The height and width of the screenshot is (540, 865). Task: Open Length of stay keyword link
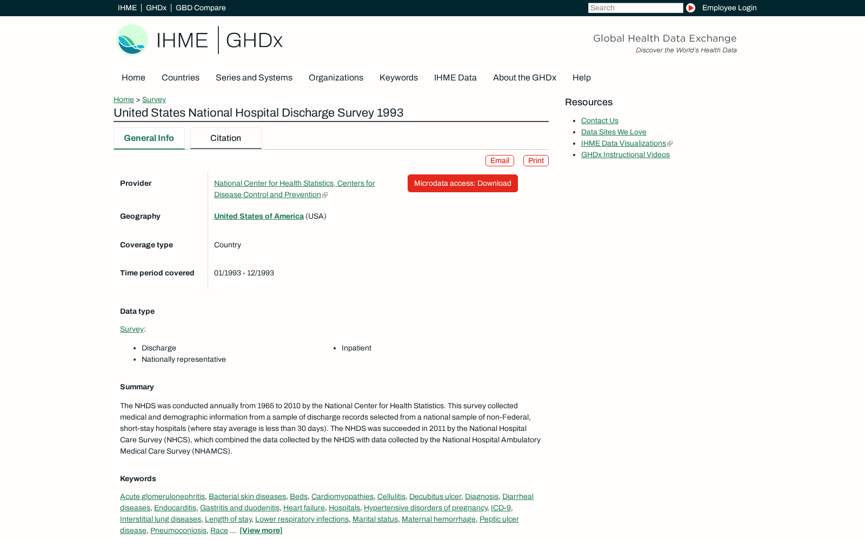click(x=228, y=519)
